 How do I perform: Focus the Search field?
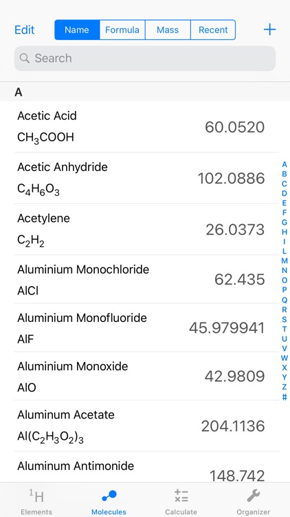(x=145, y=59)
